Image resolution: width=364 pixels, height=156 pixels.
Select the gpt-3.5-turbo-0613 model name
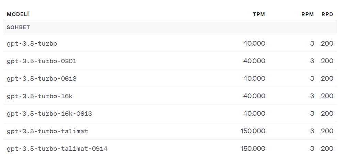pos(42,79)
